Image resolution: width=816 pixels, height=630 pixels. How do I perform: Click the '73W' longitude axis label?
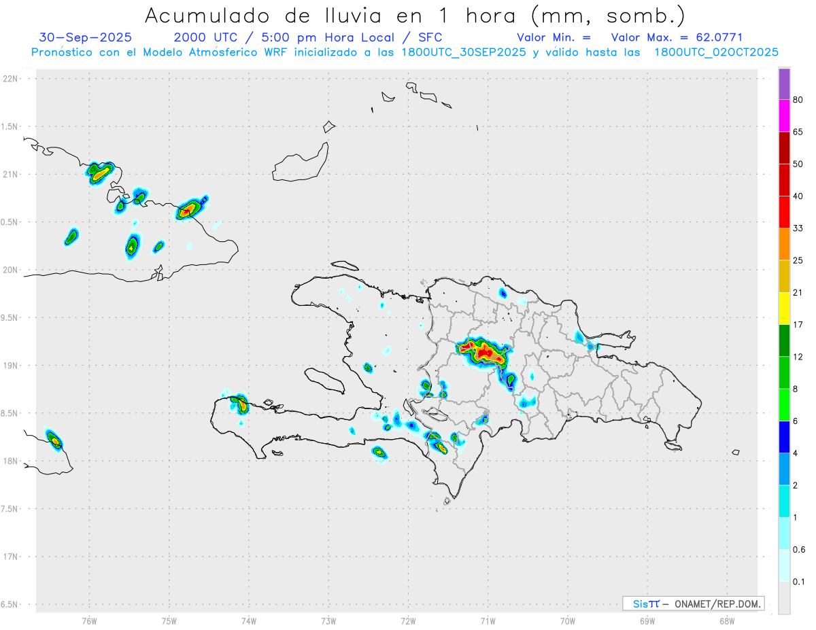click(x=328, y=621)
